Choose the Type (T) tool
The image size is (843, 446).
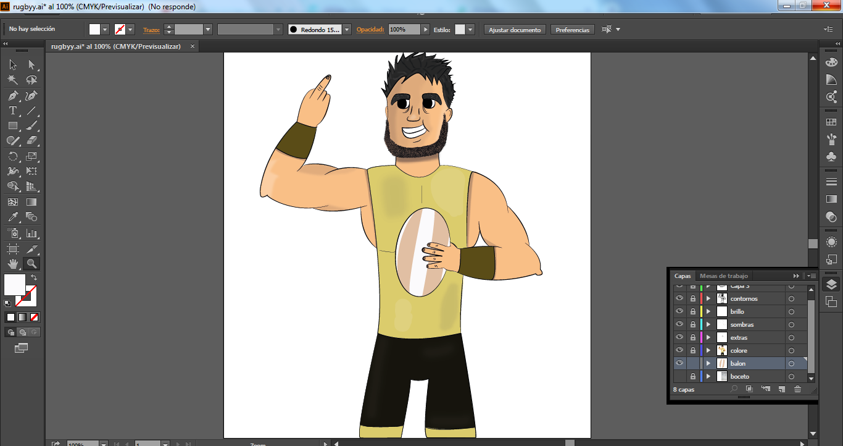coord(13,111)
